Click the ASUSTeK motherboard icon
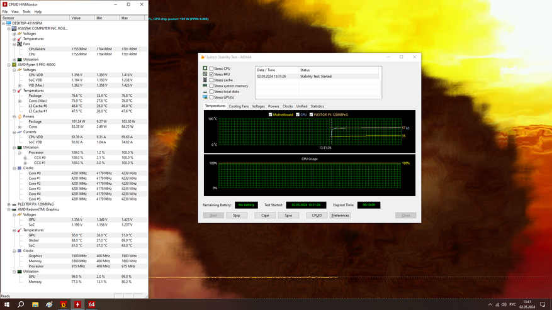 click(x=14, y=28)
